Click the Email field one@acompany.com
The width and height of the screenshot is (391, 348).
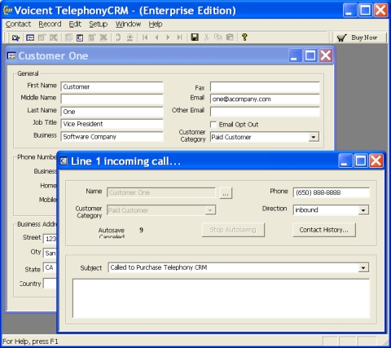click(x=265, y=99)
